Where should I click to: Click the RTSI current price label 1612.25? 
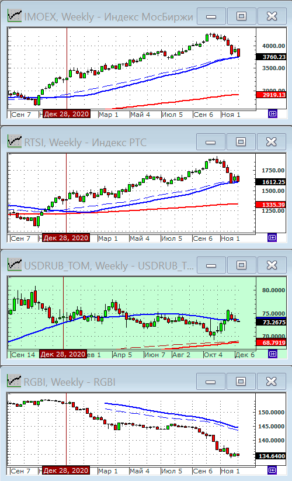click(x=270, y=182)
